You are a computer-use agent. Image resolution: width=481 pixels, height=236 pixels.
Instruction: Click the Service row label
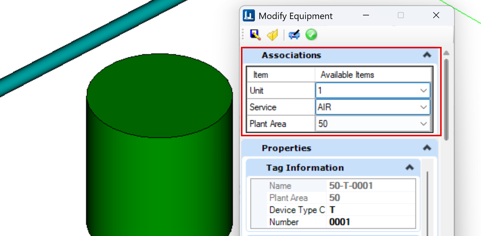tap(263, 107)
